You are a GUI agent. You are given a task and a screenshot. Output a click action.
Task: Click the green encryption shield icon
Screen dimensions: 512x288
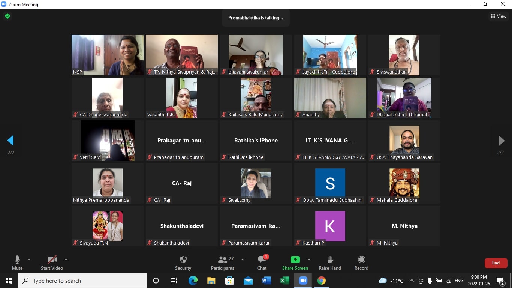pos(7,16)
